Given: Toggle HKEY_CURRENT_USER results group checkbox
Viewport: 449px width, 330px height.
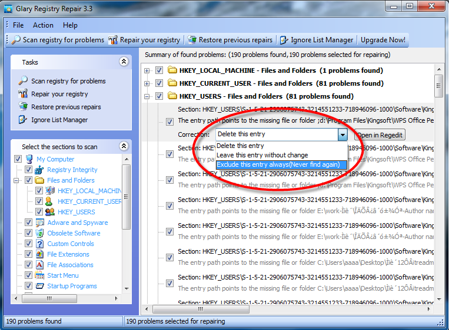Looking at the screenshot, I should pos(159,83).
